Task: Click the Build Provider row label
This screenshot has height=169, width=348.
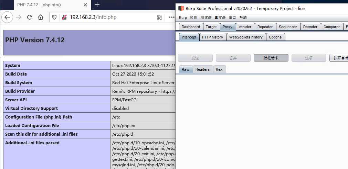Action: [x=20, y=91]
